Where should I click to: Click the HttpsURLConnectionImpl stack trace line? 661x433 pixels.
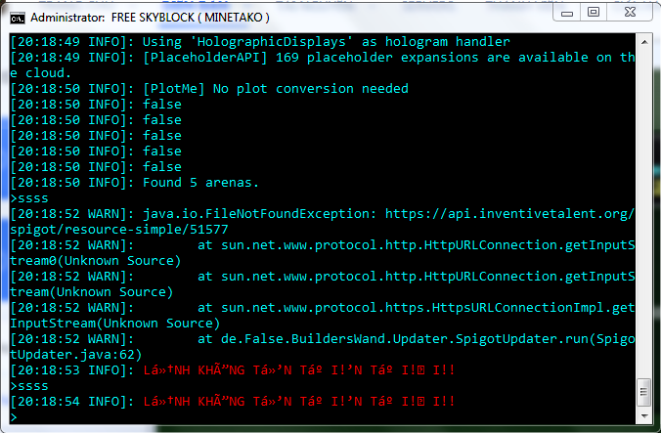point(411,308)
